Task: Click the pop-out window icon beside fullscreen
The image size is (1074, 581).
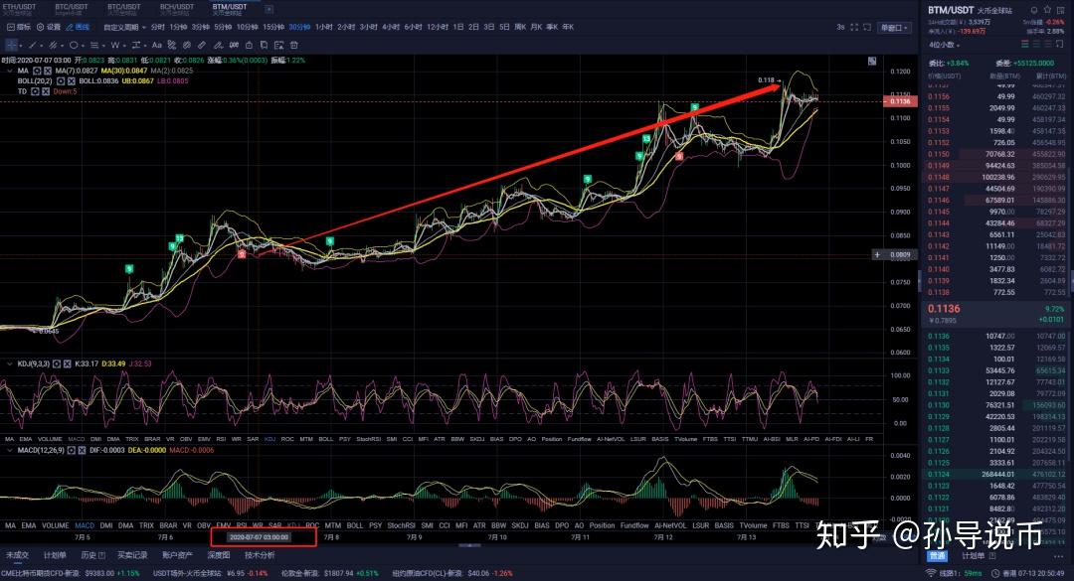Action: pos(867,28)
